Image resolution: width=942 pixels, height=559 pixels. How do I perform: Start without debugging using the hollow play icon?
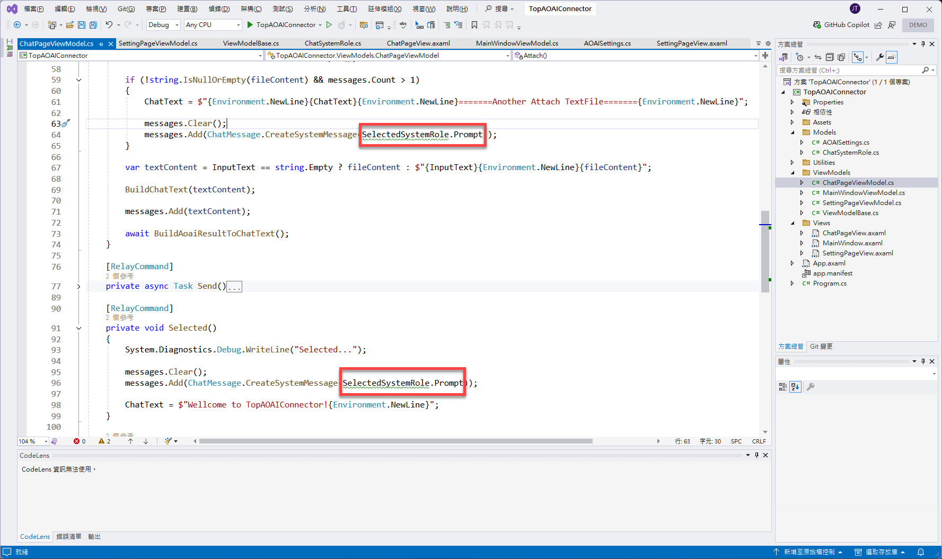[x=329, y=25]
